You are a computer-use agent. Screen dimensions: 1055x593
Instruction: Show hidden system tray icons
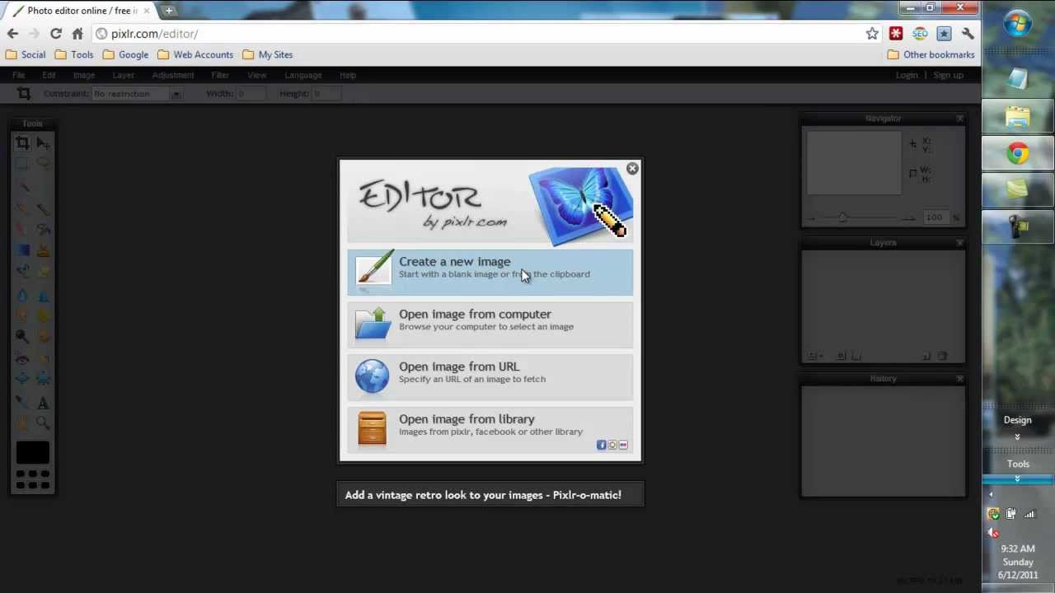pos(991,495)
